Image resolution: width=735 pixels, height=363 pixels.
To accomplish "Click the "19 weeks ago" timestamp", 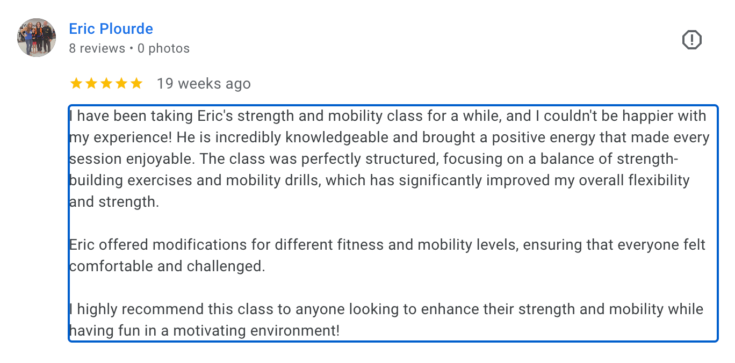I will tap(204, 84).
